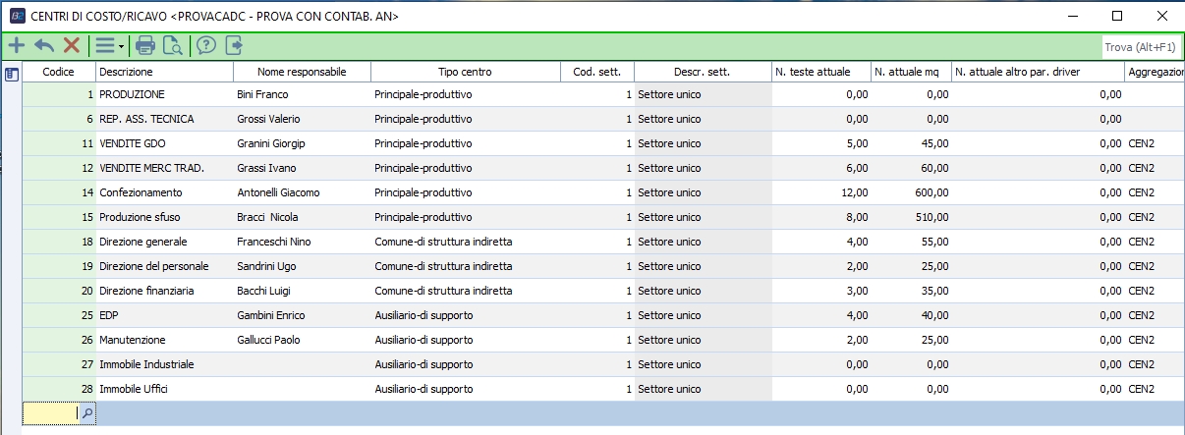Click the empty Codice cell in new row

(x=49, y=414)
